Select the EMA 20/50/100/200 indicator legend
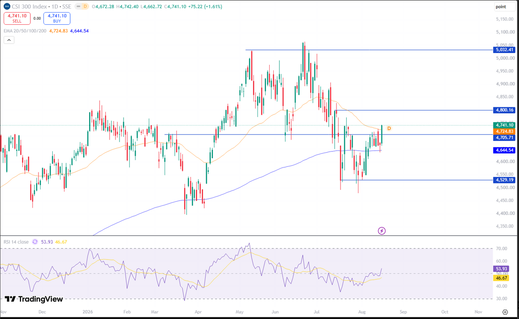Screen dimensions: 519x319 point(25,31)
